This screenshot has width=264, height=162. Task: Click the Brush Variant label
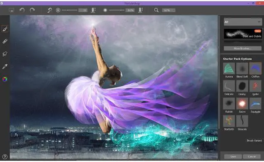pos(254,141)
